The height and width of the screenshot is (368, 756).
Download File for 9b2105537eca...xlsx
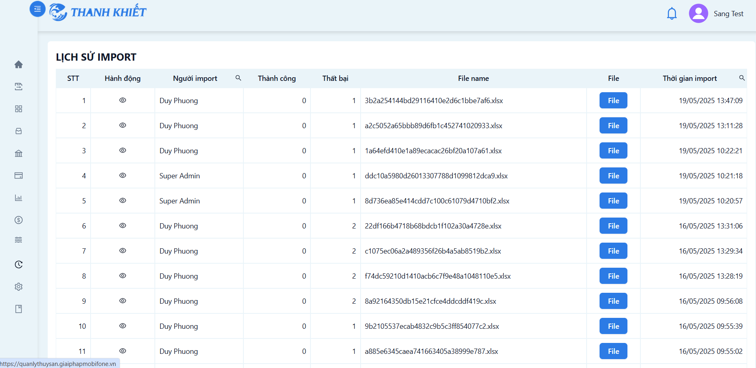[613, 326]
